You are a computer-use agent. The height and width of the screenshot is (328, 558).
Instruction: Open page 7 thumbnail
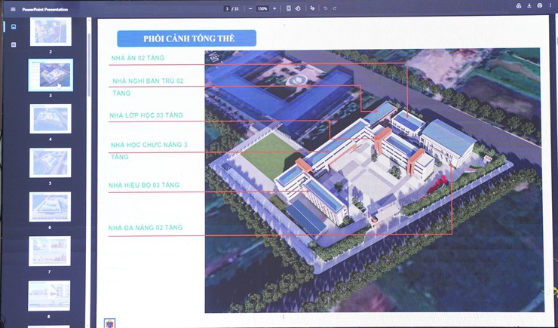(50, 251)
